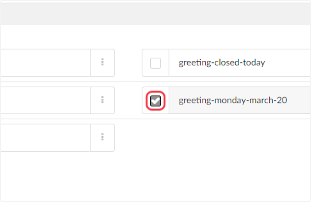Focus the bottom-row text field left of the dots
Viewport: 311px width, 202px height.
[45, 138]
